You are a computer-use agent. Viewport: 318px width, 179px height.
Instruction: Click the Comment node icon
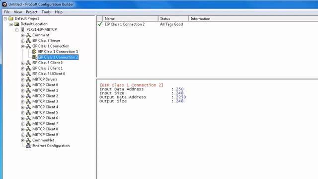[x=28, y=35]
